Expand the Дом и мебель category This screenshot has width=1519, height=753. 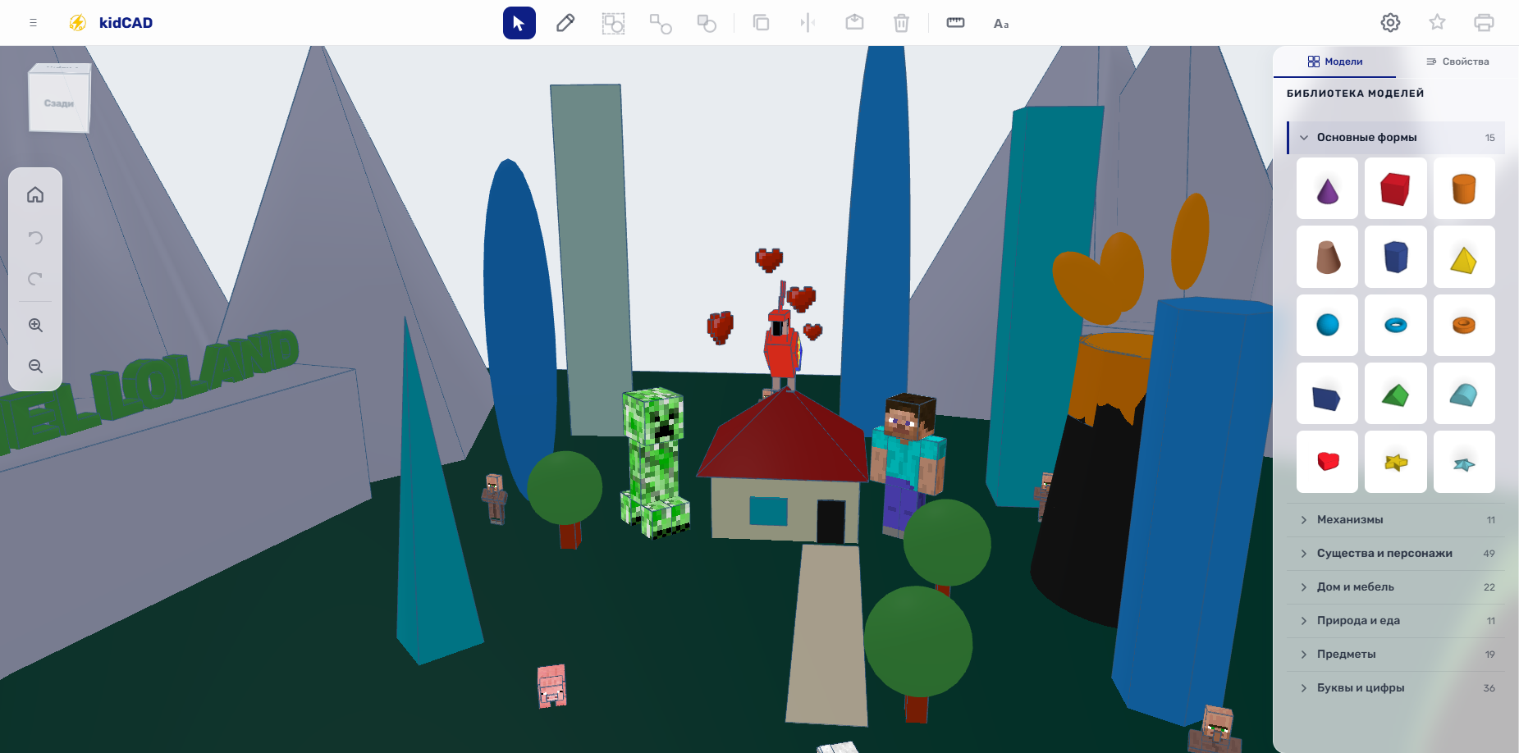[x=1396, y=587]
